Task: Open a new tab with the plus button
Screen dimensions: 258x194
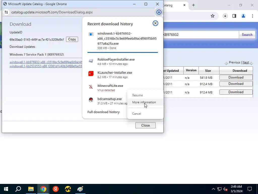Action: click(x=193, y=5)
